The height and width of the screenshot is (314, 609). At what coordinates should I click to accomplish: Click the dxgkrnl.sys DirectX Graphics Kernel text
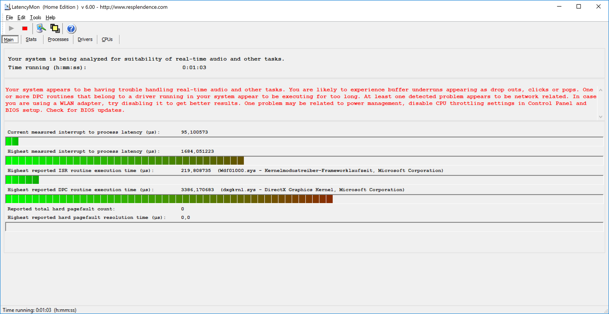[312, 190]
